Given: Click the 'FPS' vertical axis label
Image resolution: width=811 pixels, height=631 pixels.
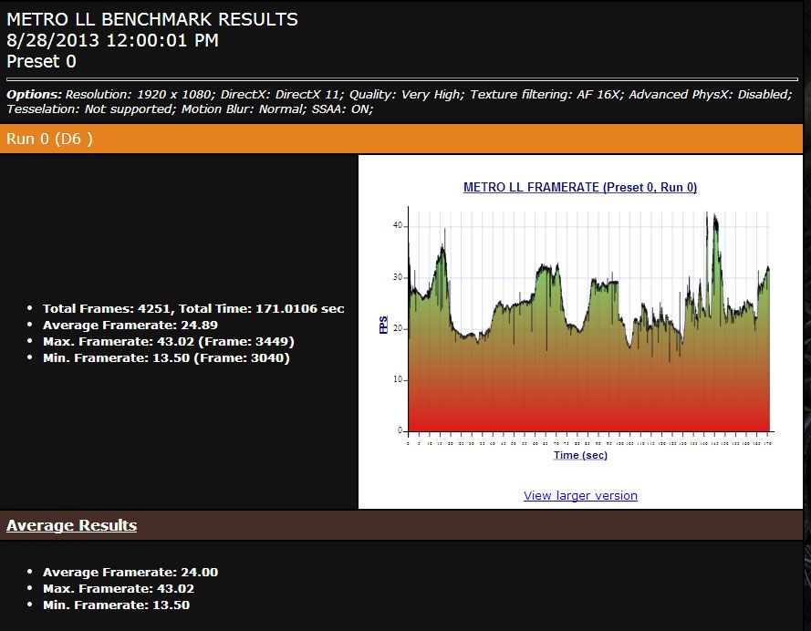Looking at the screenshot, I should coord(383,326).
